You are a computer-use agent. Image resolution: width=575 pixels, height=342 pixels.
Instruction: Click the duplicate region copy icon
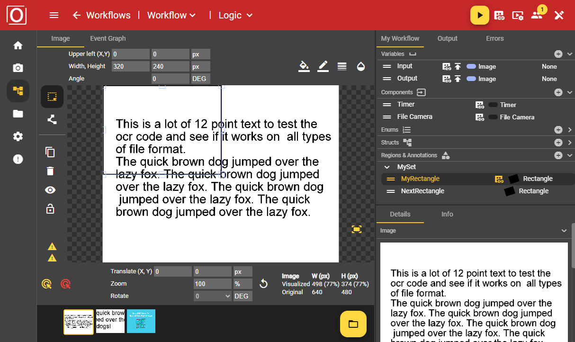(x=50, y=152)
